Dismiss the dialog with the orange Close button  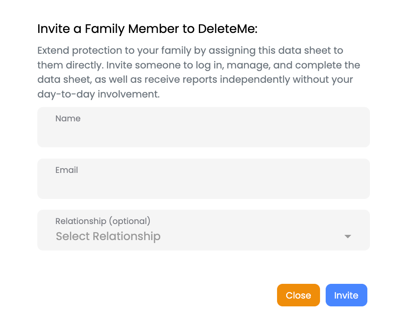pos(298,295)
